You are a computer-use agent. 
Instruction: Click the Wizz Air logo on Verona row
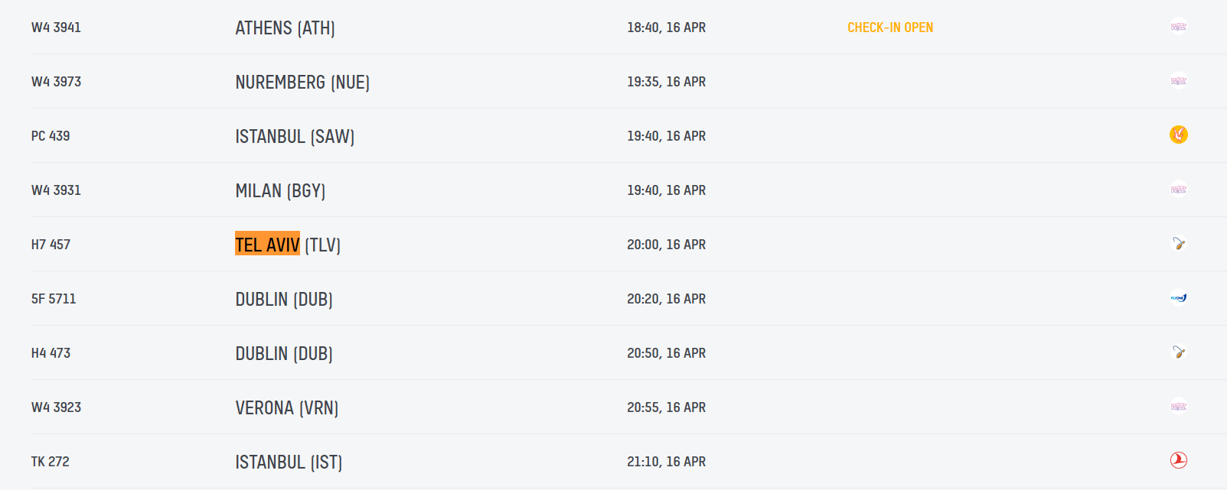[1178, 407]
